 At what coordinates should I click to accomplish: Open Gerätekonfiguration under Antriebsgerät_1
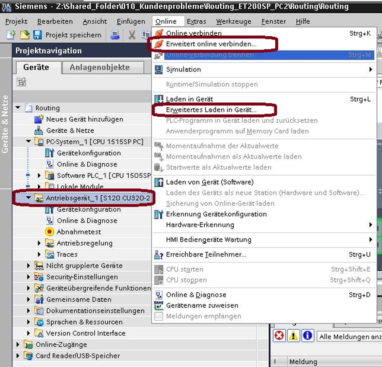click(x=89, y=209)
